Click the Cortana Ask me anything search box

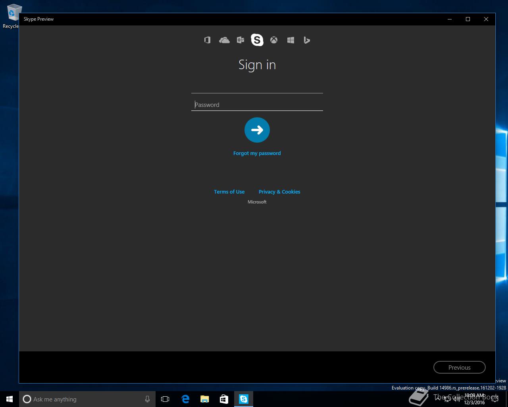click(x=87, y=399)
